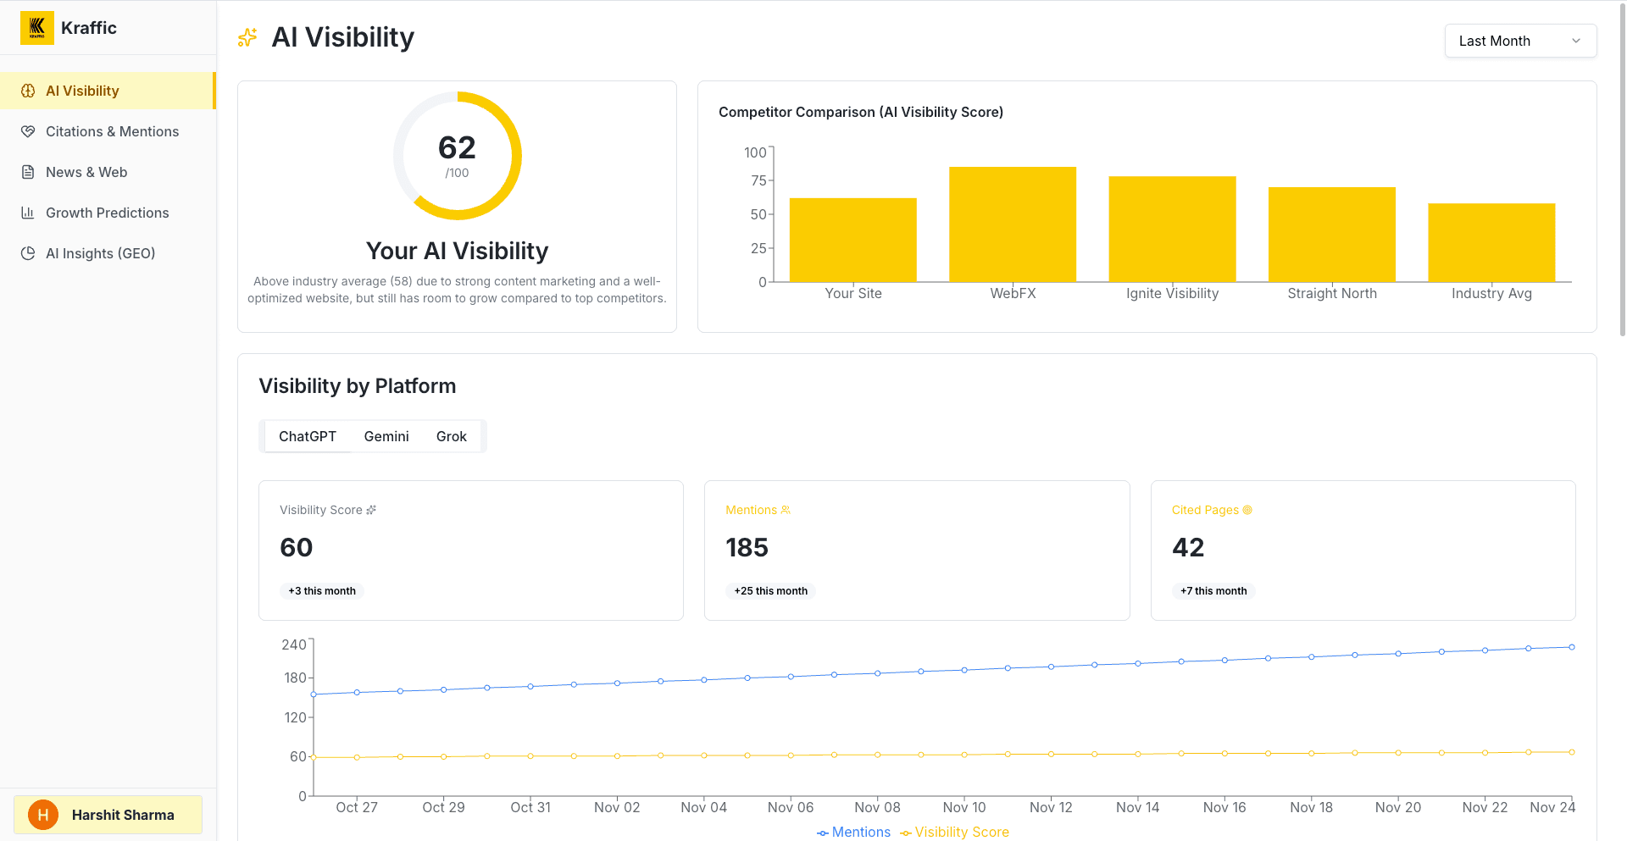1627x841 pixels.
Task: Click the chevron on the date range selector
Action: (1577, 41)
